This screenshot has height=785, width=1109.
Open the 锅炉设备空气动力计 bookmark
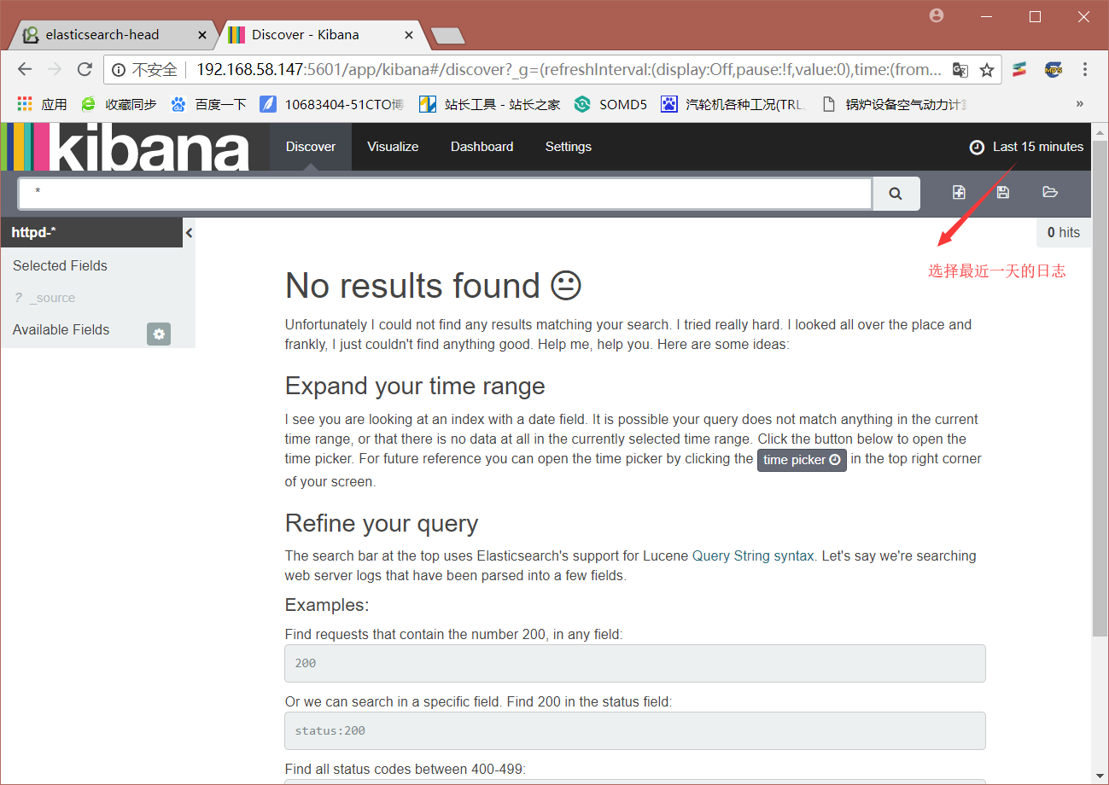(x=894, y=104)
